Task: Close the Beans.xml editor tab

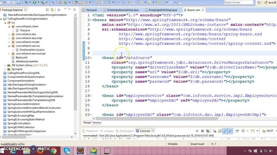Action: 203,10
